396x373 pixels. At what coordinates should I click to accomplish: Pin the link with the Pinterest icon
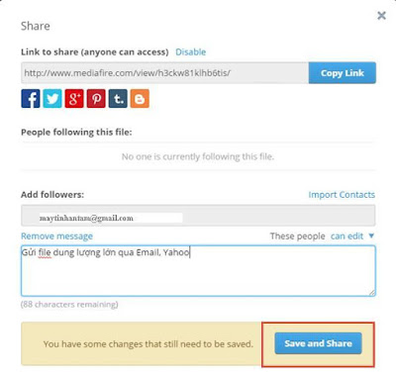click(96, 98)
